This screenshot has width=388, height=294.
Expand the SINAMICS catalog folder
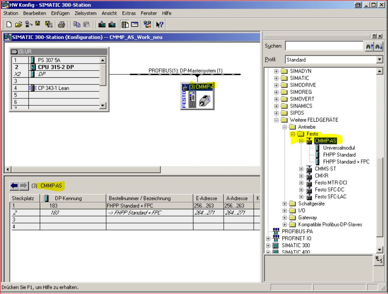tap(276, 106)
